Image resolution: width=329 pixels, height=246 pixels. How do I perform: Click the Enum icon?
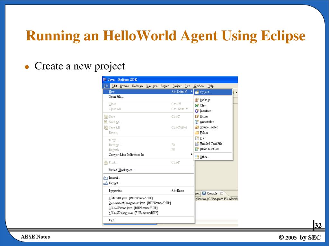click(x=197, y=116)
